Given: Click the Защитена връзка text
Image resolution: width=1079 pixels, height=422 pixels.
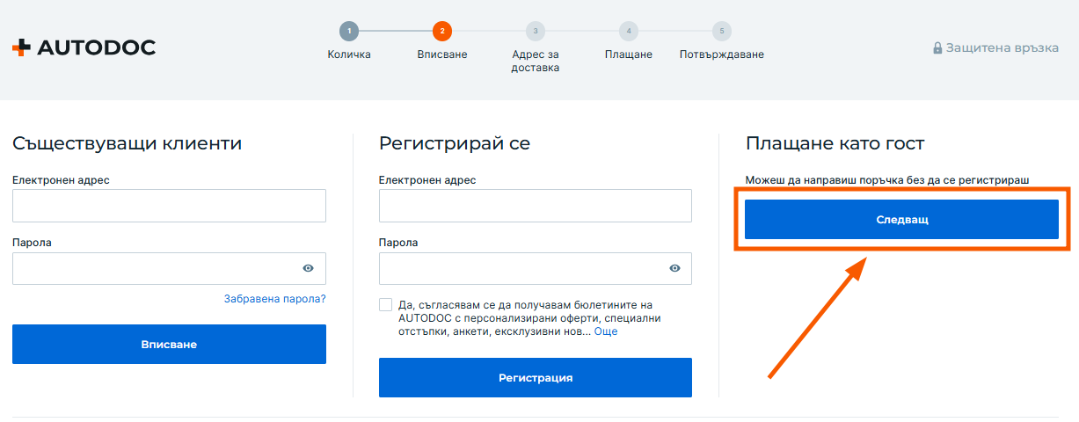Looking at the screenshot, I should [x=1002, y=48].
